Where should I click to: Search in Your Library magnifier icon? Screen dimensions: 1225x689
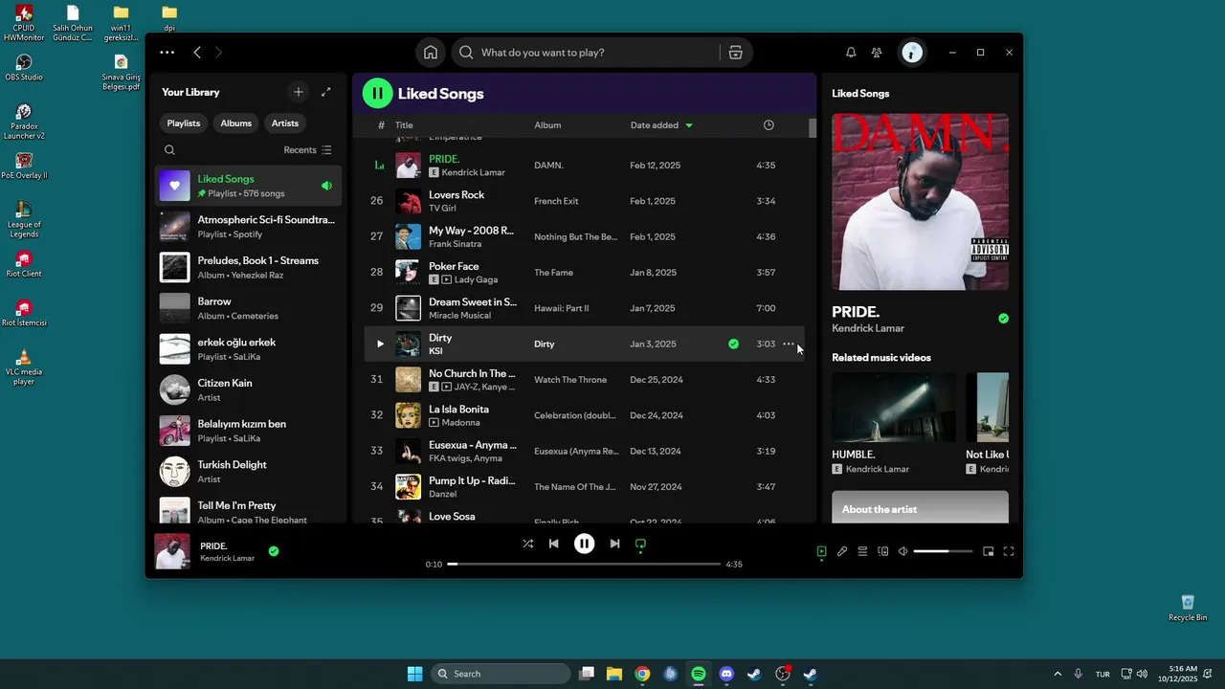point(169,150)
